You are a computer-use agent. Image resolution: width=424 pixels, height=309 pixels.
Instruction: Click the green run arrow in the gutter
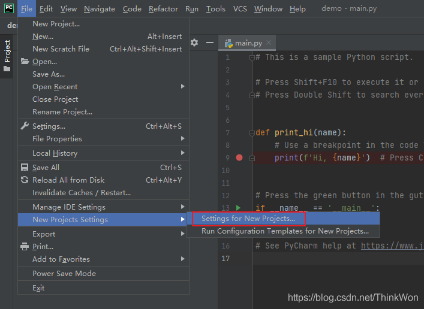click(x=239, y=208)
